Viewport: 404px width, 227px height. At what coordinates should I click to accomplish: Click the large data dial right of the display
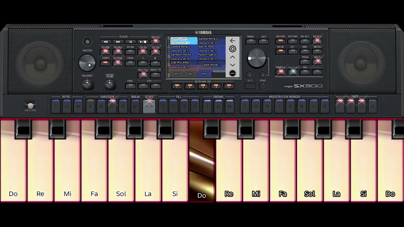click(257, 58)
